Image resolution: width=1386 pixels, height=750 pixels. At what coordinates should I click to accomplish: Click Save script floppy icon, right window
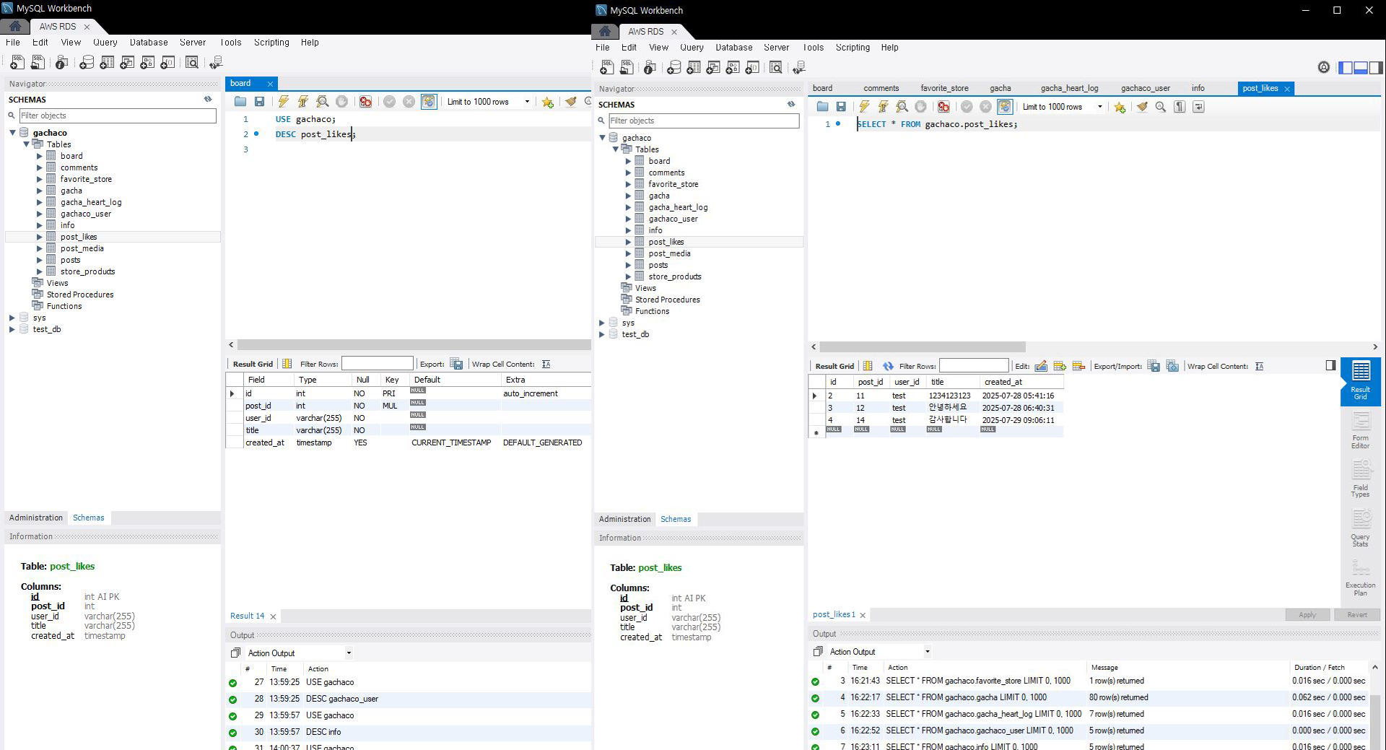click(841, 107)
